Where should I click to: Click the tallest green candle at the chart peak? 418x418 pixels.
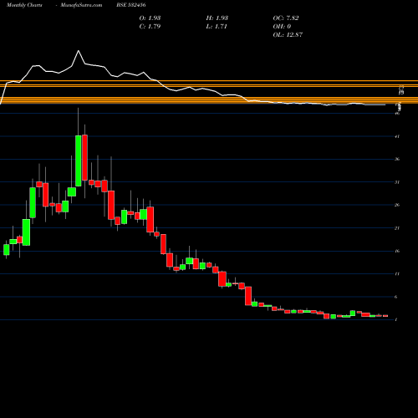click(x=79, y=161)
